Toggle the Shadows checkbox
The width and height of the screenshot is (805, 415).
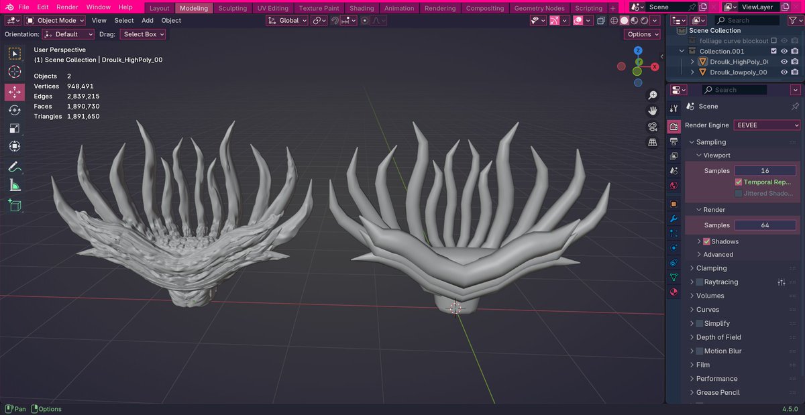coord(706,241)
